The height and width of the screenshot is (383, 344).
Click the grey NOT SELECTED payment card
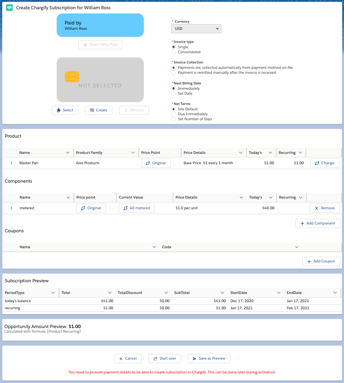click(x=100, y=80)
